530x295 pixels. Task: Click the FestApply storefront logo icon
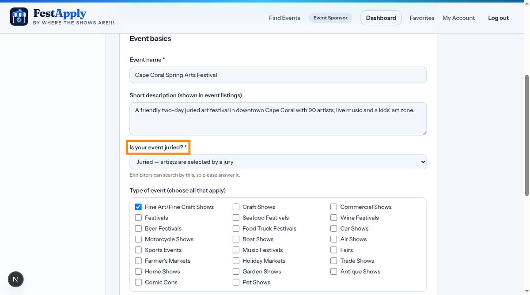tap(19, 17)
